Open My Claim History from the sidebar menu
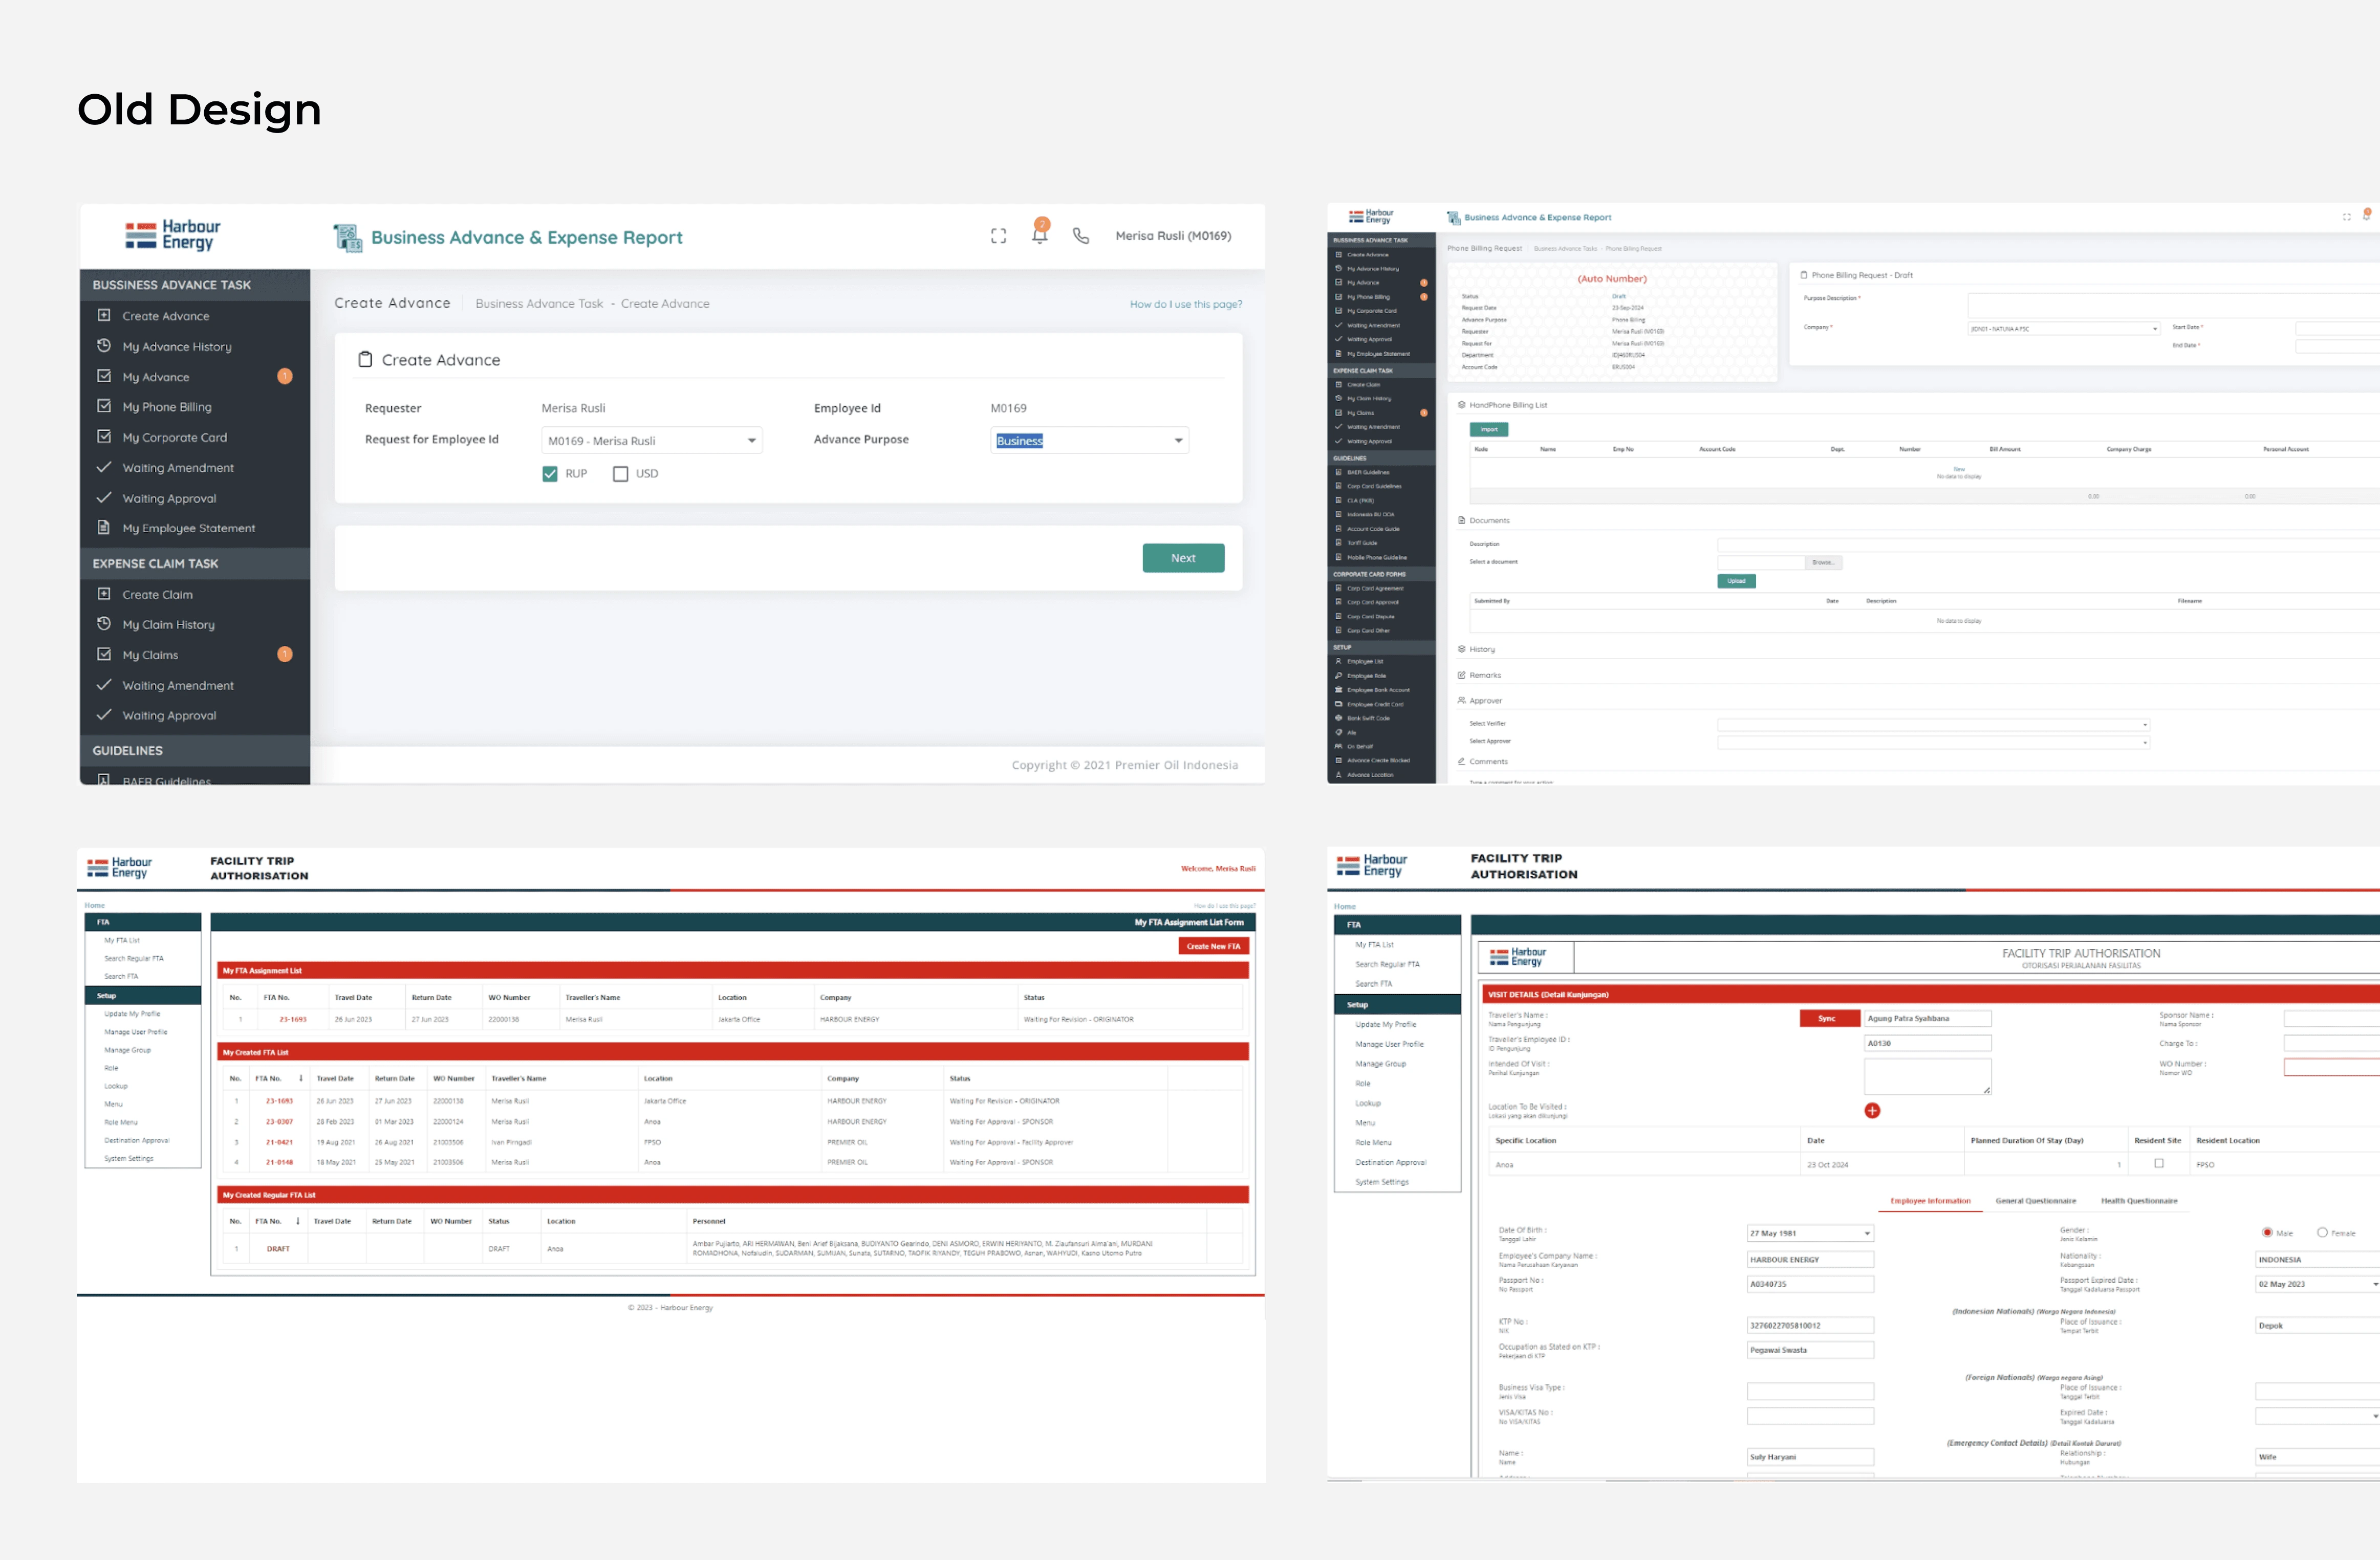The image size is (2380, 1560). (168, 624)
